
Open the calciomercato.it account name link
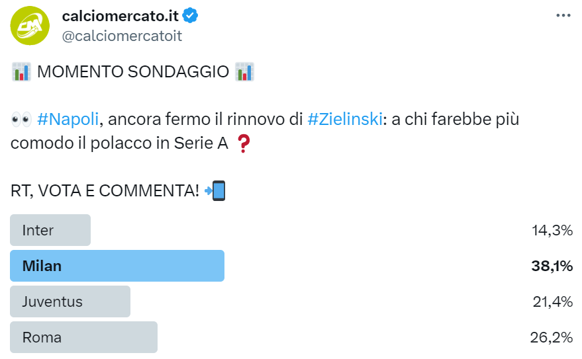pyautogui.click(x=120, y=16)
